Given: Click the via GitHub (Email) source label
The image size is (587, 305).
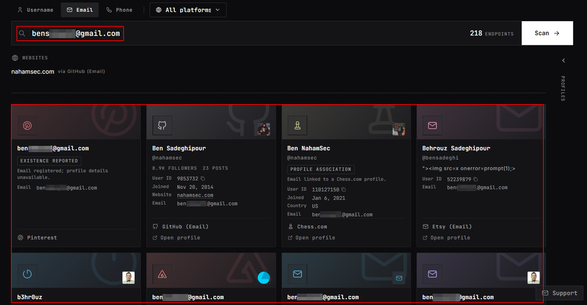Looking at the screenshot, I should [81, 71].
